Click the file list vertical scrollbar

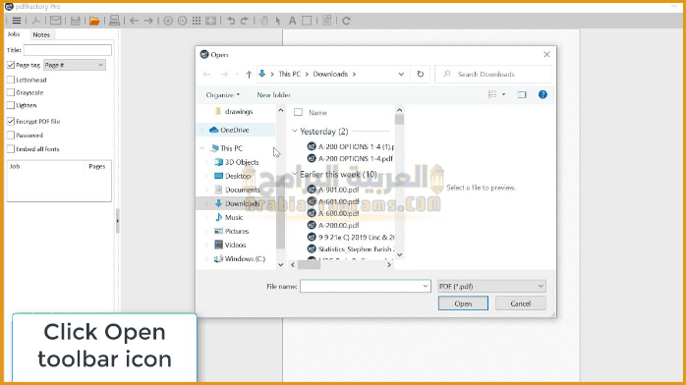pos(399,183)
